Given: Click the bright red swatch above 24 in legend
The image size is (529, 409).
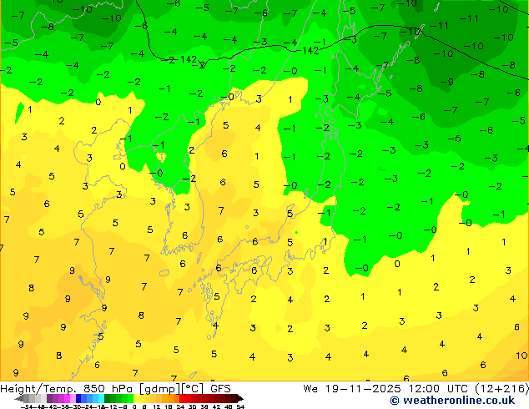Looking at the screenshot, I should [x=182, y=398].
